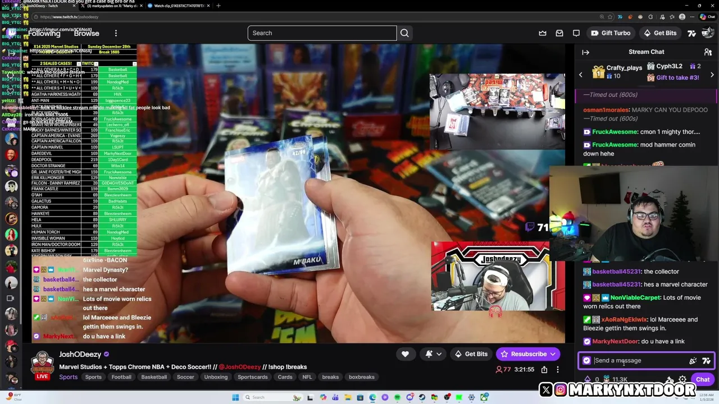This screenshot has height=404, width=719.
Task: Select the boxbreaks tag
Action: tap(362, 377)
